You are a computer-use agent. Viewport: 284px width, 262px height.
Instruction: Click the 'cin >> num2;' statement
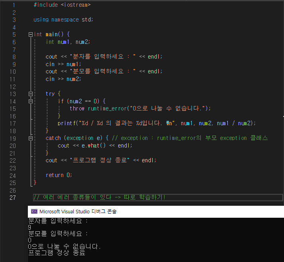click(x=63, y=79)
